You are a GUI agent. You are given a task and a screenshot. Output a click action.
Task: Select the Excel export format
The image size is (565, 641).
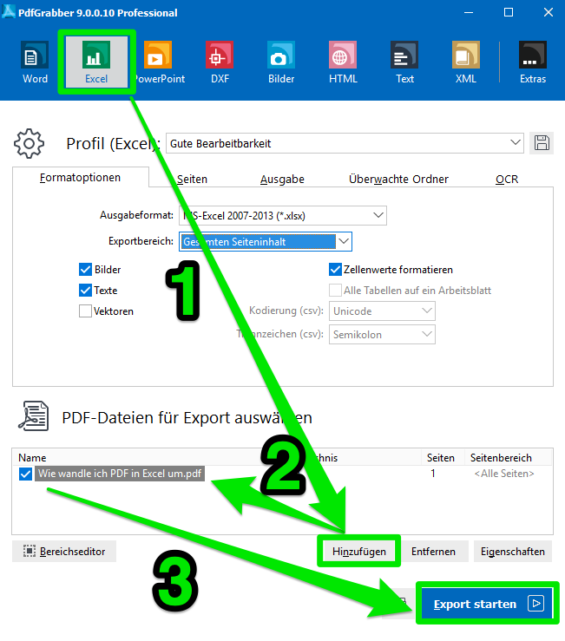click(96, 62)
